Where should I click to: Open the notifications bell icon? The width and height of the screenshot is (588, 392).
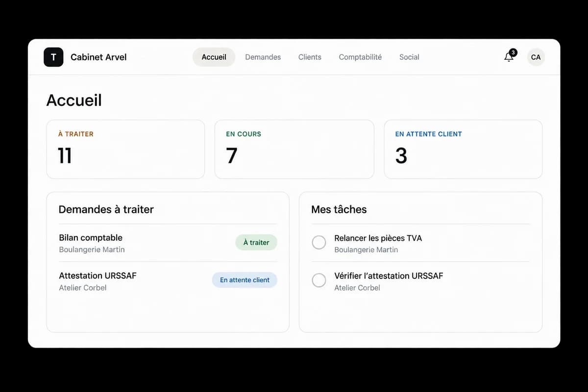pos(509,57)
